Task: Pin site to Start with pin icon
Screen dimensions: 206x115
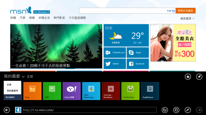Action: (199, 77)
